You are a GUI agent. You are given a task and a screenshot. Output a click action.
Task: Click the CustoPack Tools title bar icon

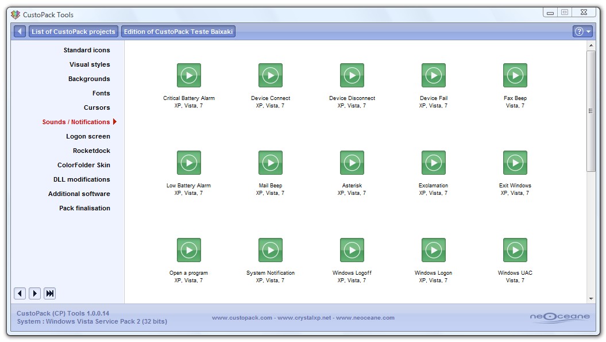16,15
